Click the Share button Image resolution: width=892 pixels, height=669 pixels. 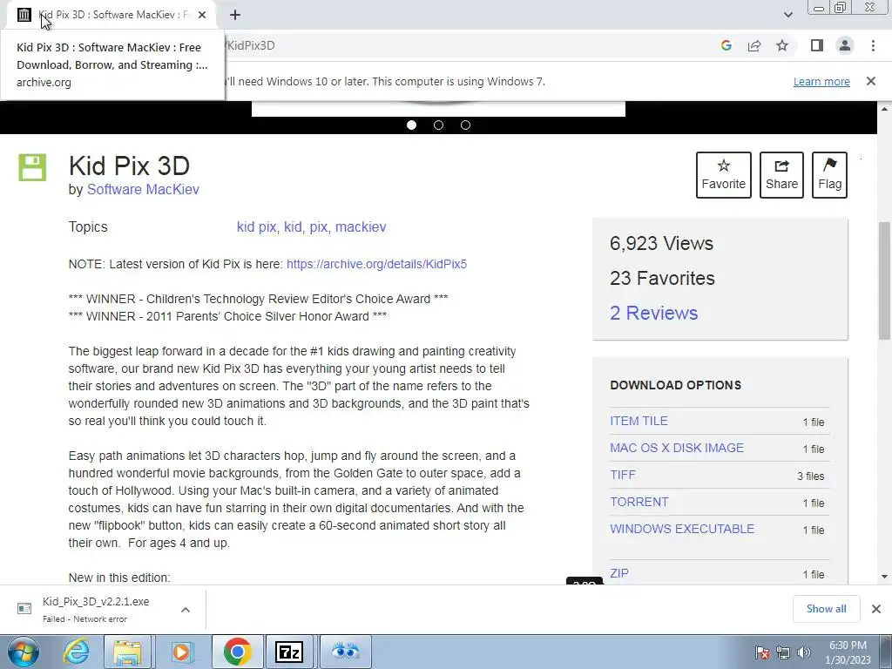[781, 174]
